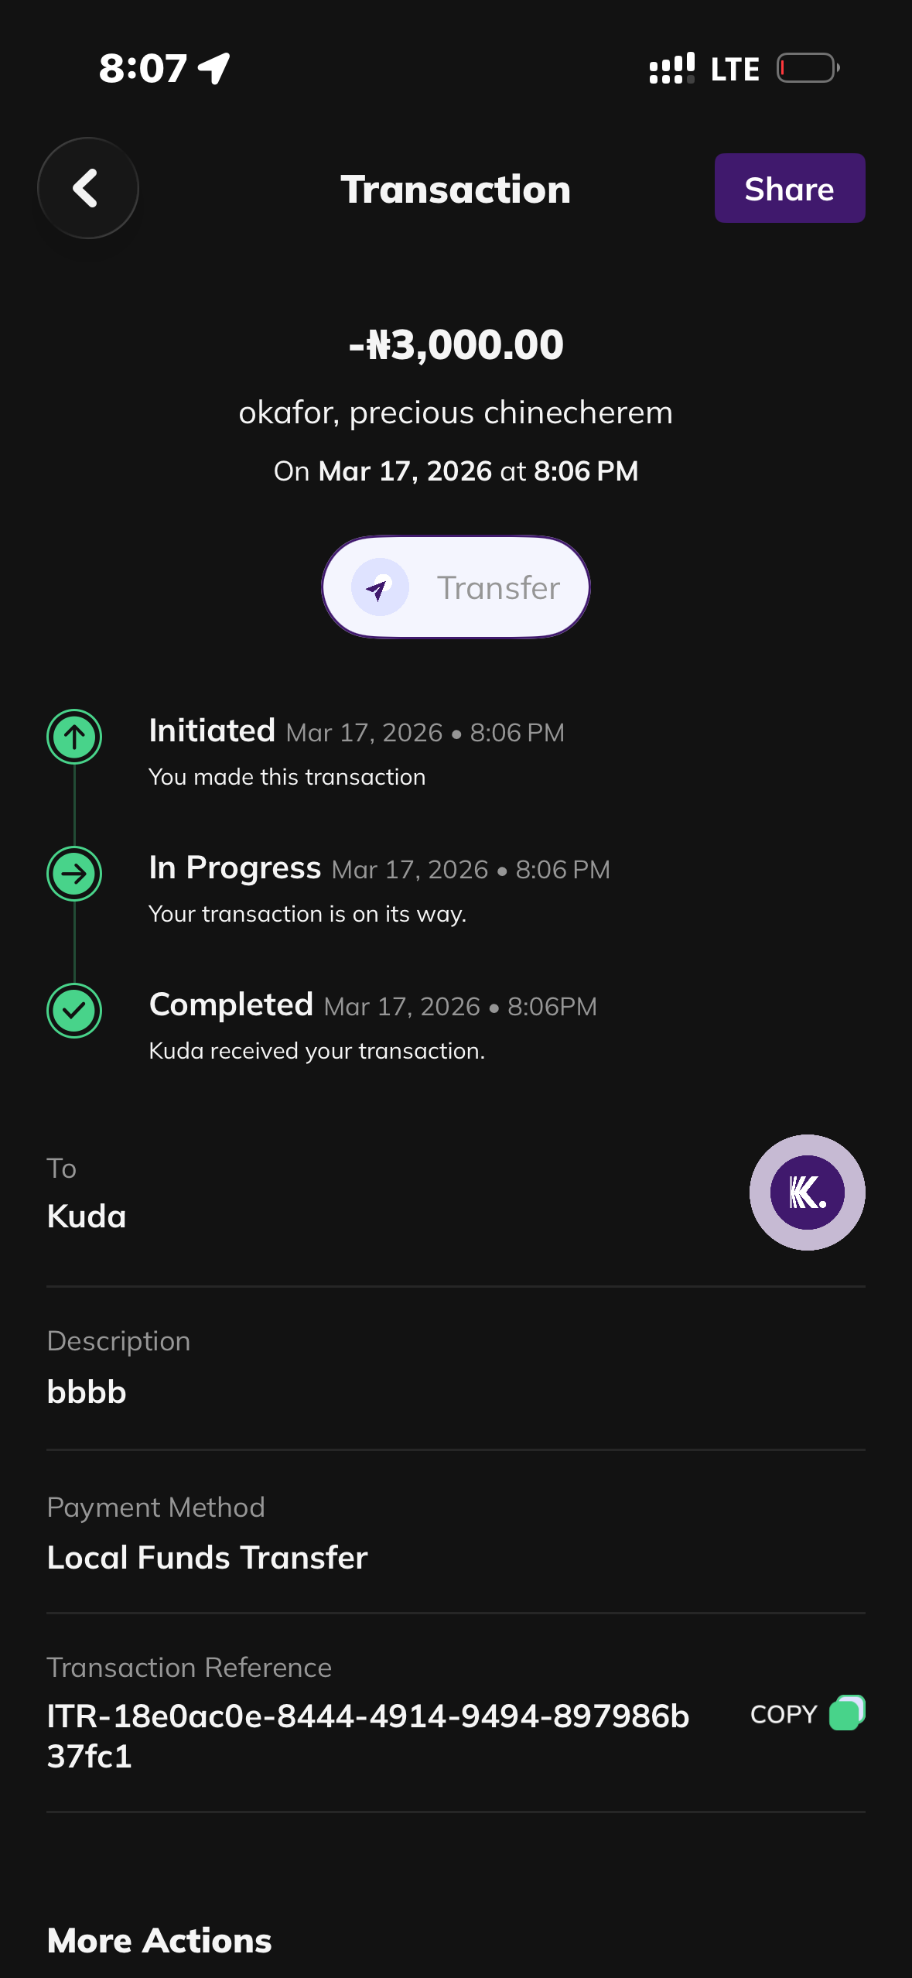The width and height of the screenshot is (912, 1978).
Task: Tap the Kuda recipient bank name
Action: pos(87,1216)
